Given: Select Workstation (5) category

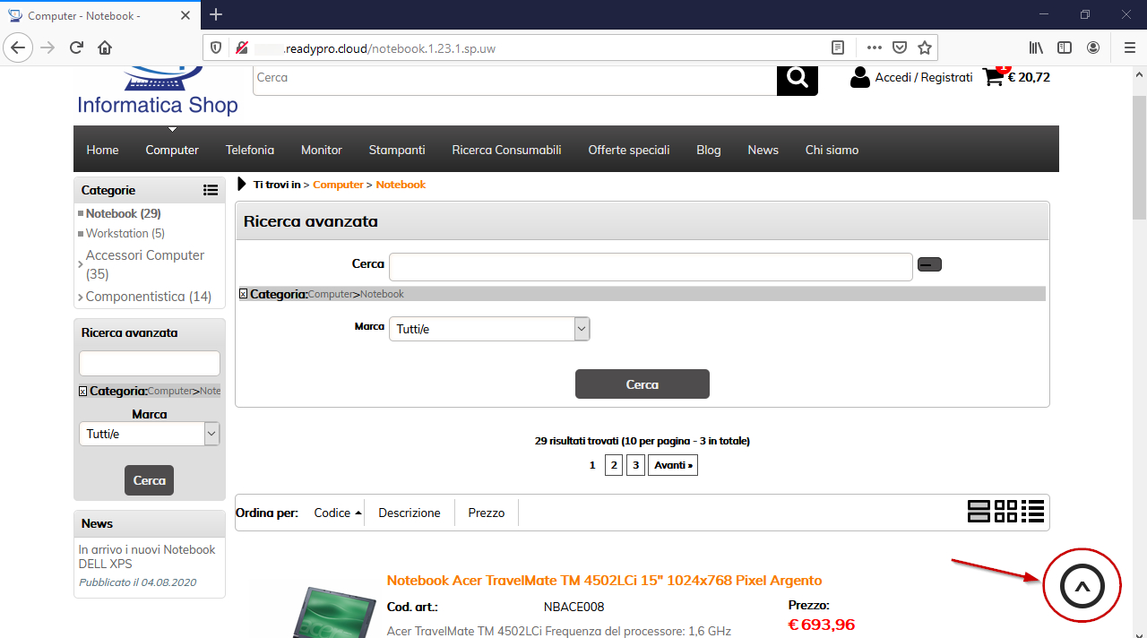Looking at the screenshot, I should pos(125,233).
